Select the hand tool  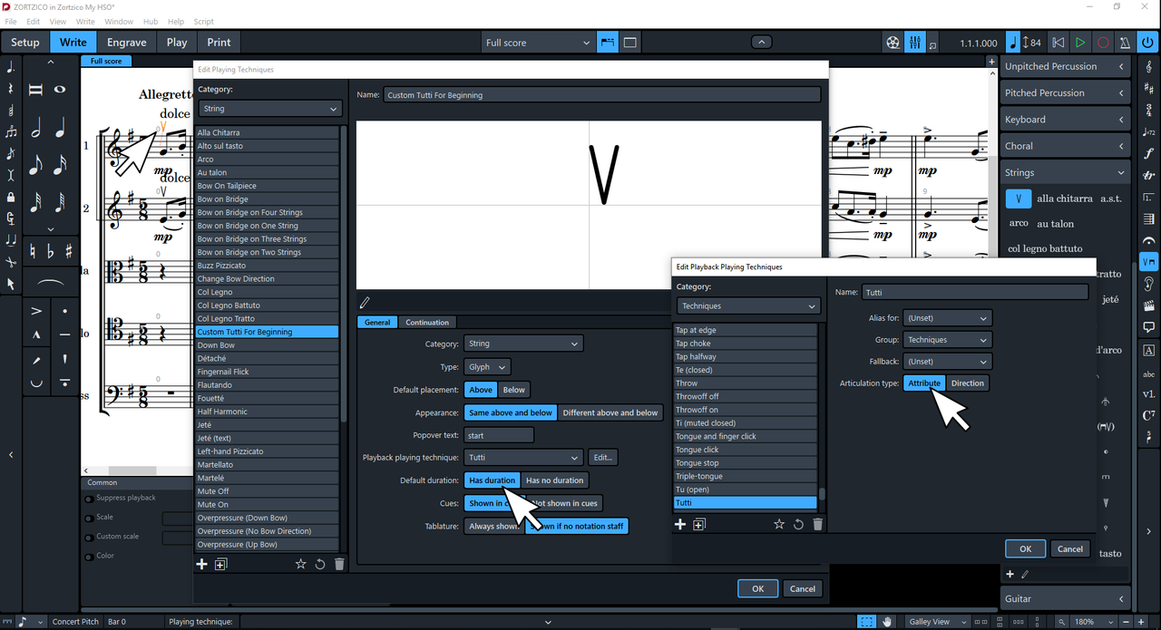[x=887, y=622]
